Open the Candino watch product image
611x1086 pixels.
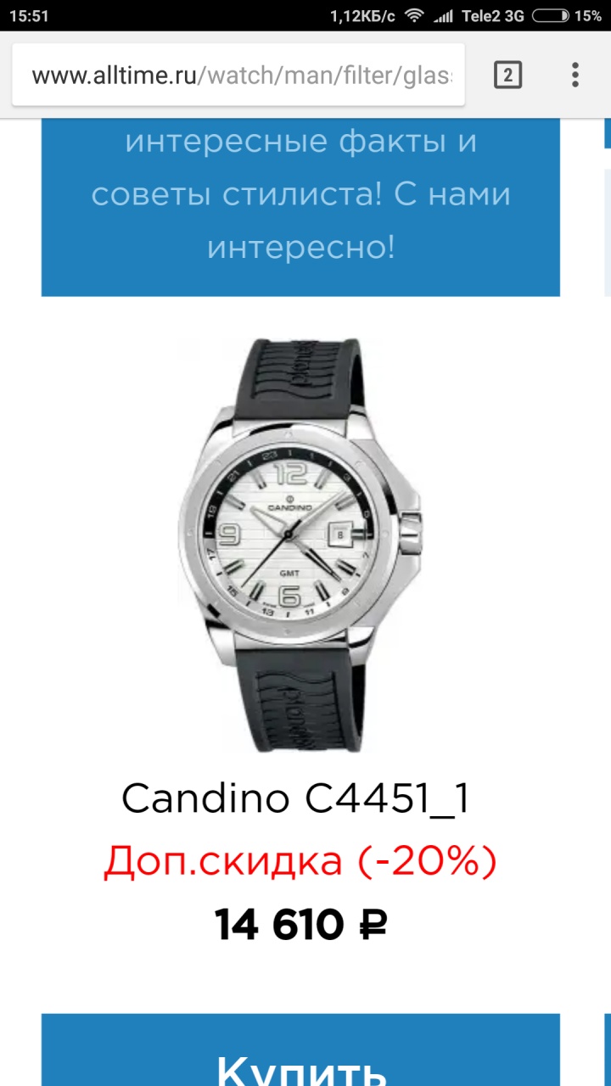(300, 545)
